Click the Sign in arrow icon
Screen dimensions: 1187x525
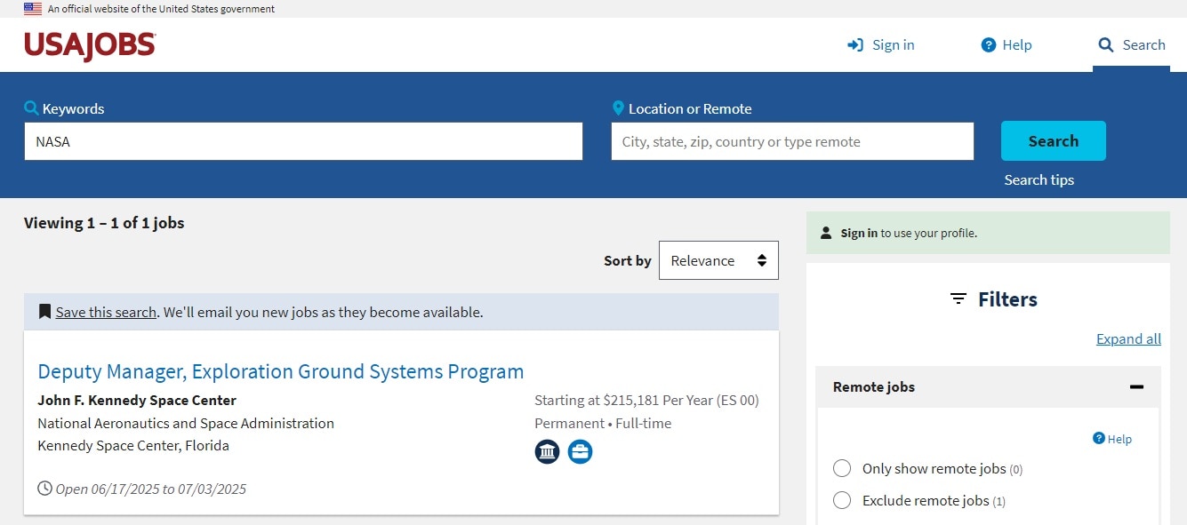pos(855,45)
